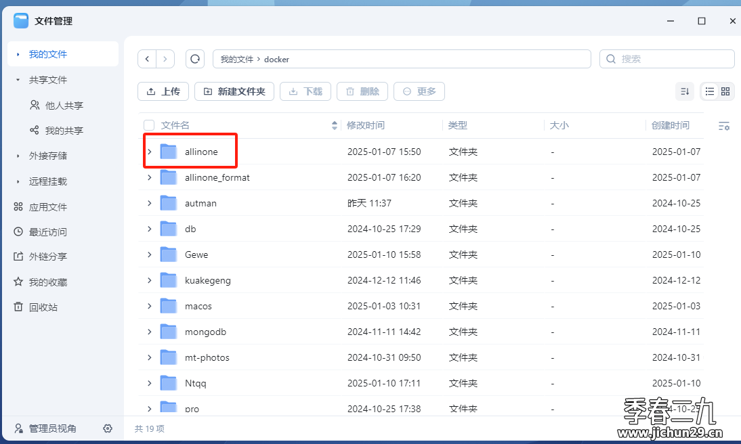Image resolution: width=741 pixels, height=444 pixels.
Task: Click the allinone folder icon
Action: point(168,152)
